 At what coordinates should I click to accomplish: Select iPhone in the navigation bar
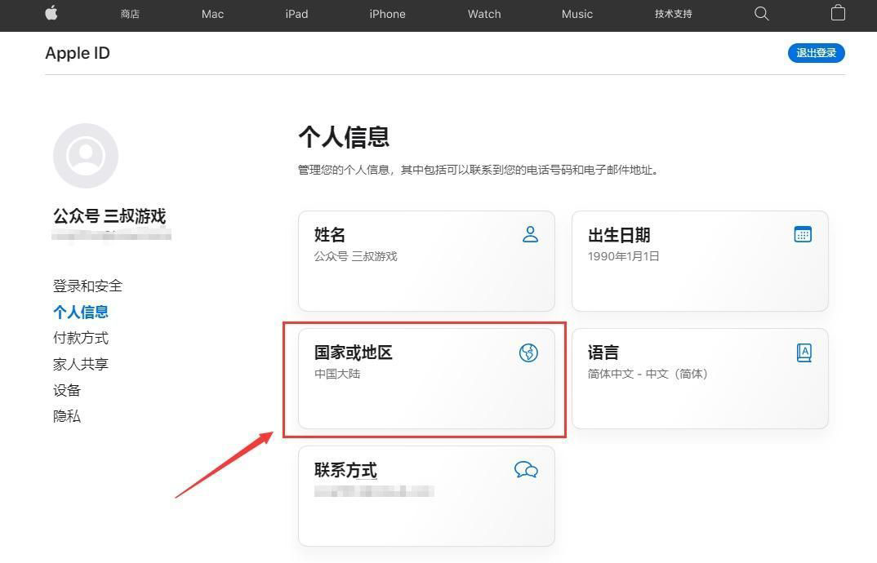pos(387,14)
